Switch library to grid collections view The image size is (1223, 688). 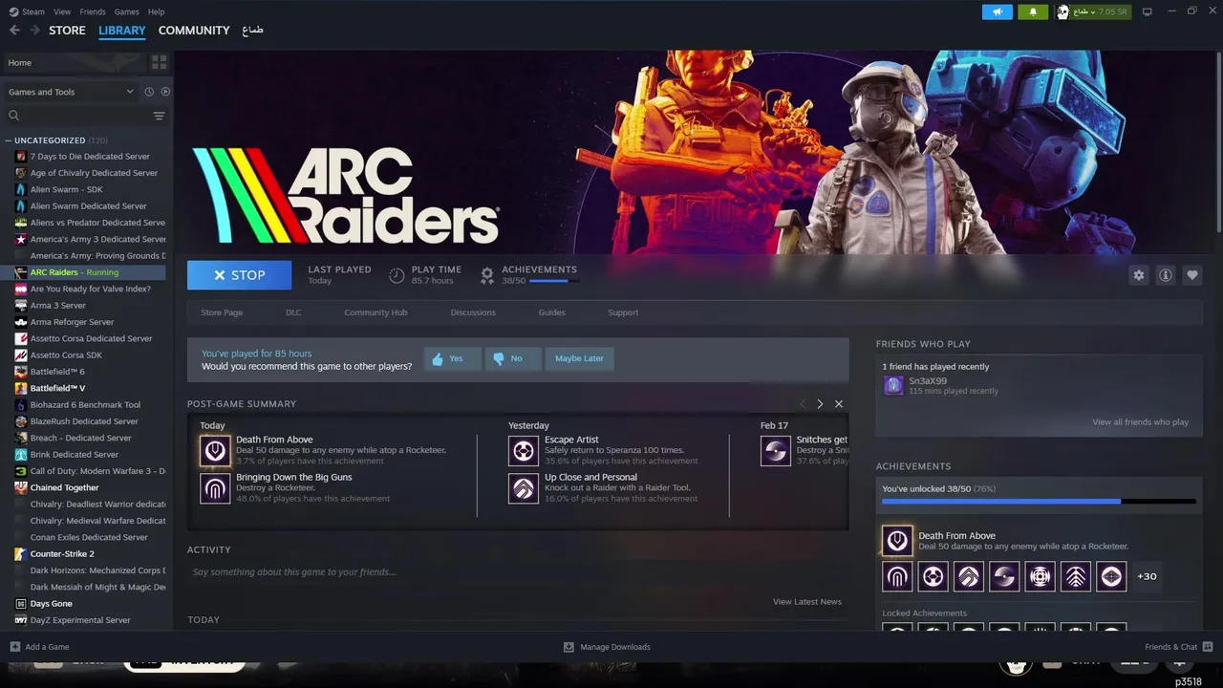(x=159, y=62)
